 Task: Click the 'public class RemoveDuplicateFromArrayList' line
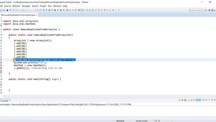31,29
